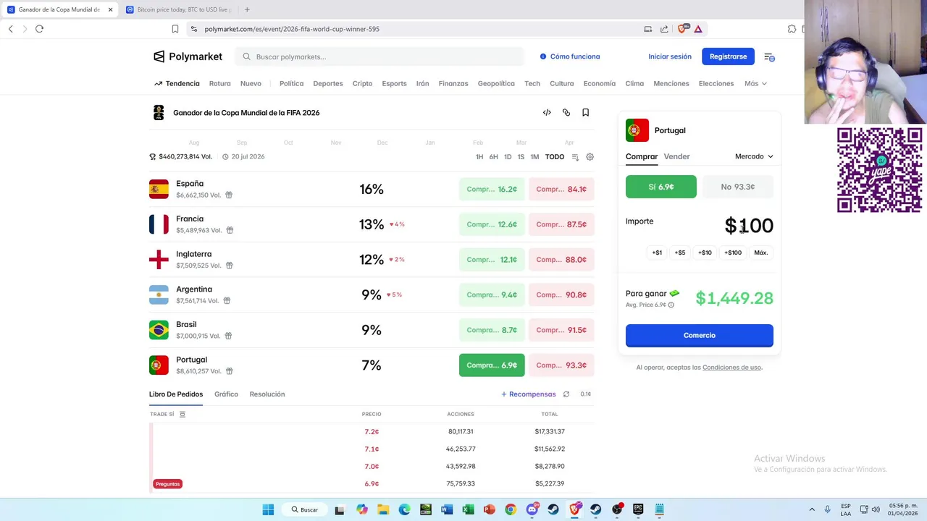Open chart settings gear icon
This screenshot has height=521, width=927.
tap(590, 157)
